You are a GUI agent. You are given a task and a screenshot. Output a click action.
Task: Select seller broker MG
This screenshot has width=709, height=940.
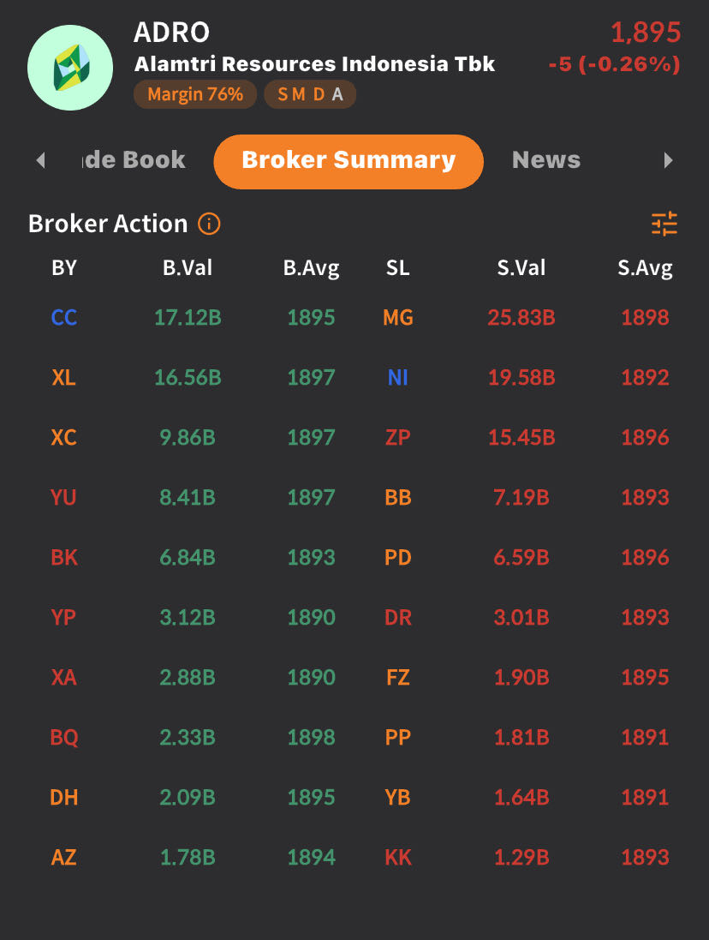point(398,318)
